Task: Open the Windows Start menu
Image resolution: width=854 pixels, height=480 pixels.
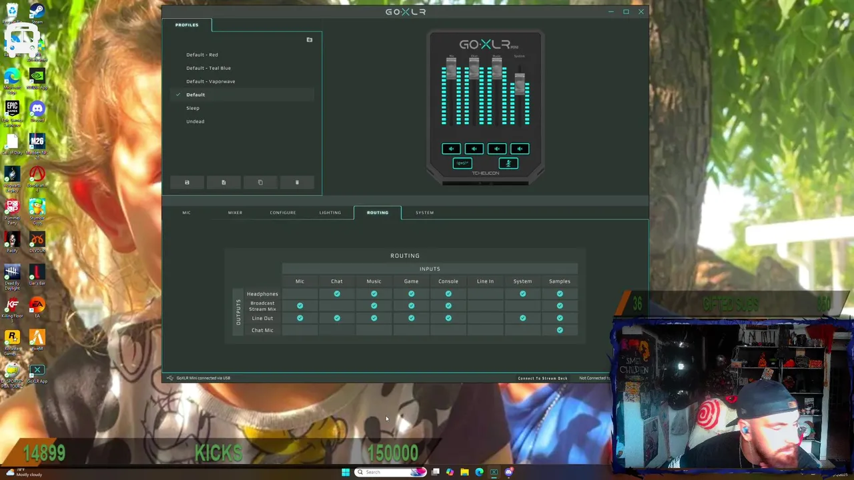Action: pyautogui.click(x=345, y=472)
